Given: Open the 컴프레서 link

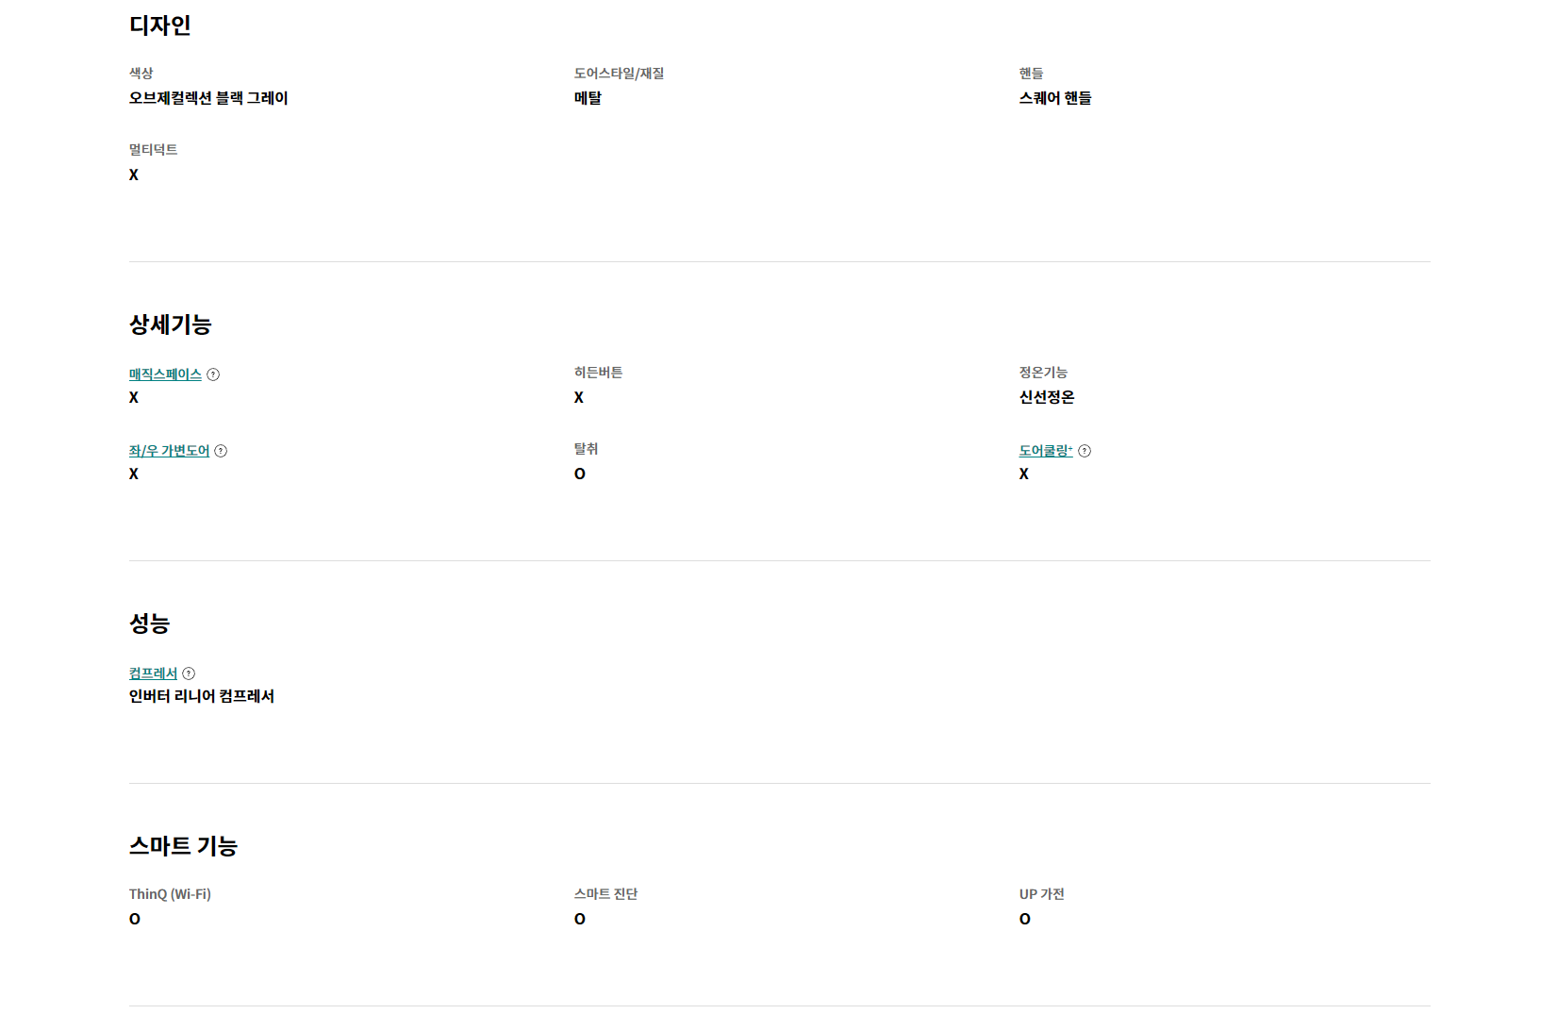Looking at the screenshot, I should (153, 673).
